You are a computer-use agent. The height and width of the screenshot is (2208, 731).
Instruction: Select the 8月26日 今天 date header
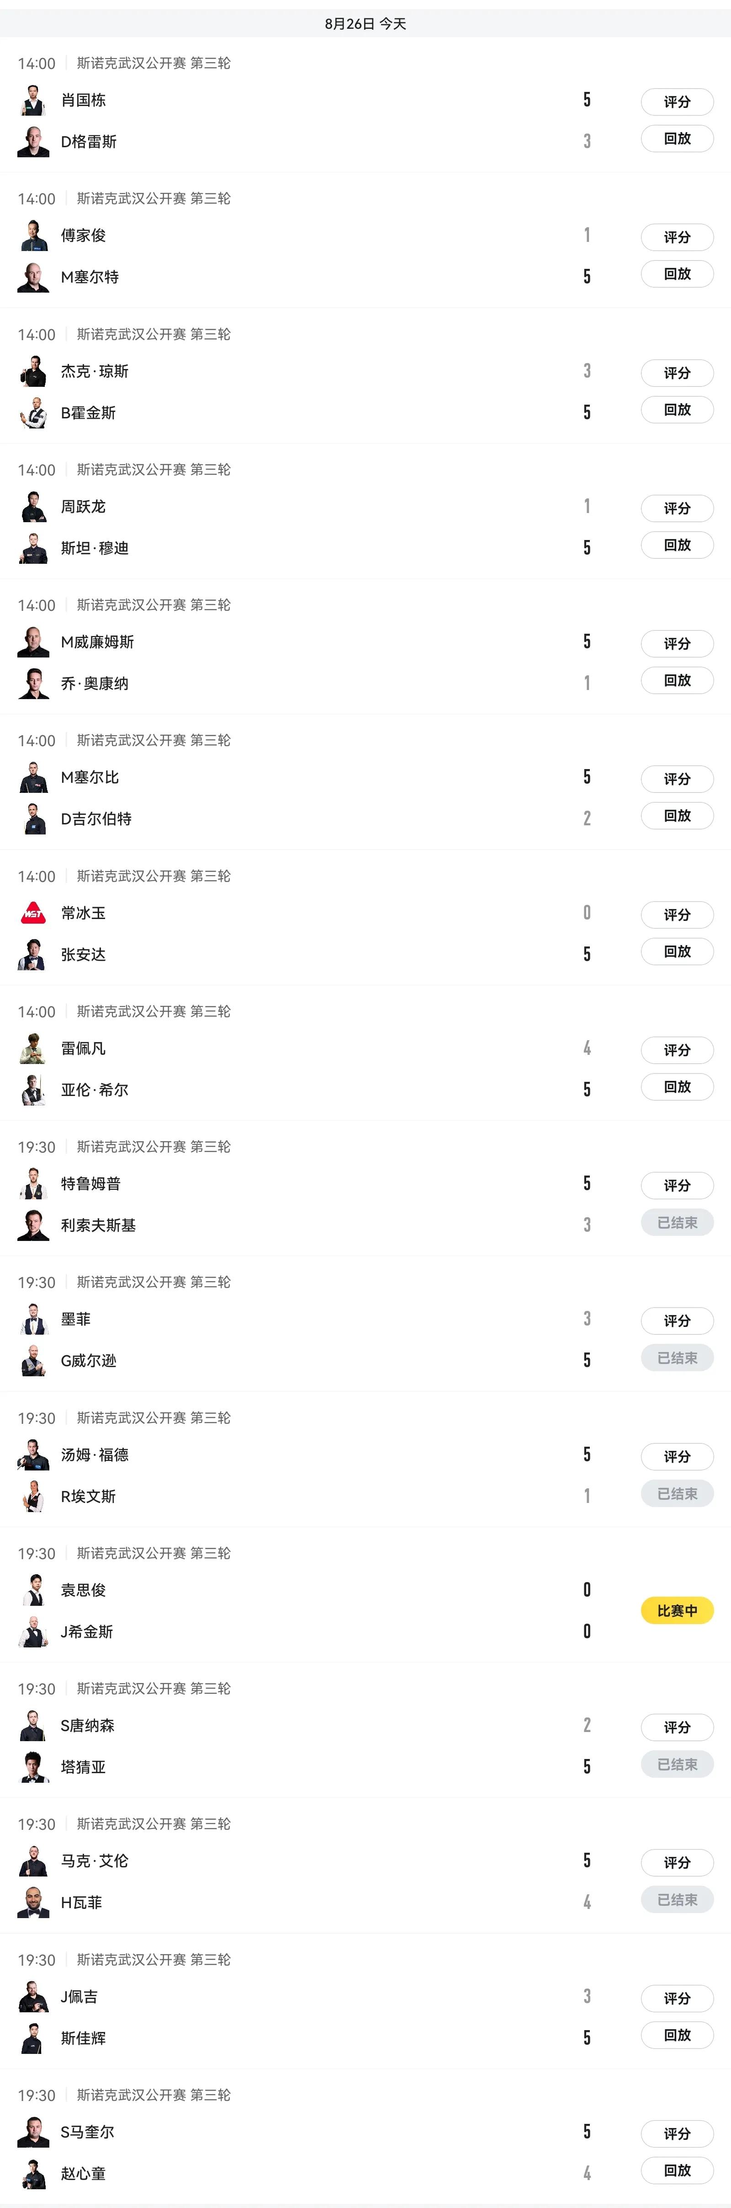[x=365, y=24]
